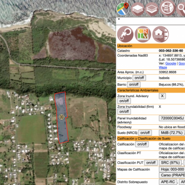Open the Waze link
Image resolution: width=185 pixels, height=185 pixels.
pyautogui.click(x=162, y=67)
